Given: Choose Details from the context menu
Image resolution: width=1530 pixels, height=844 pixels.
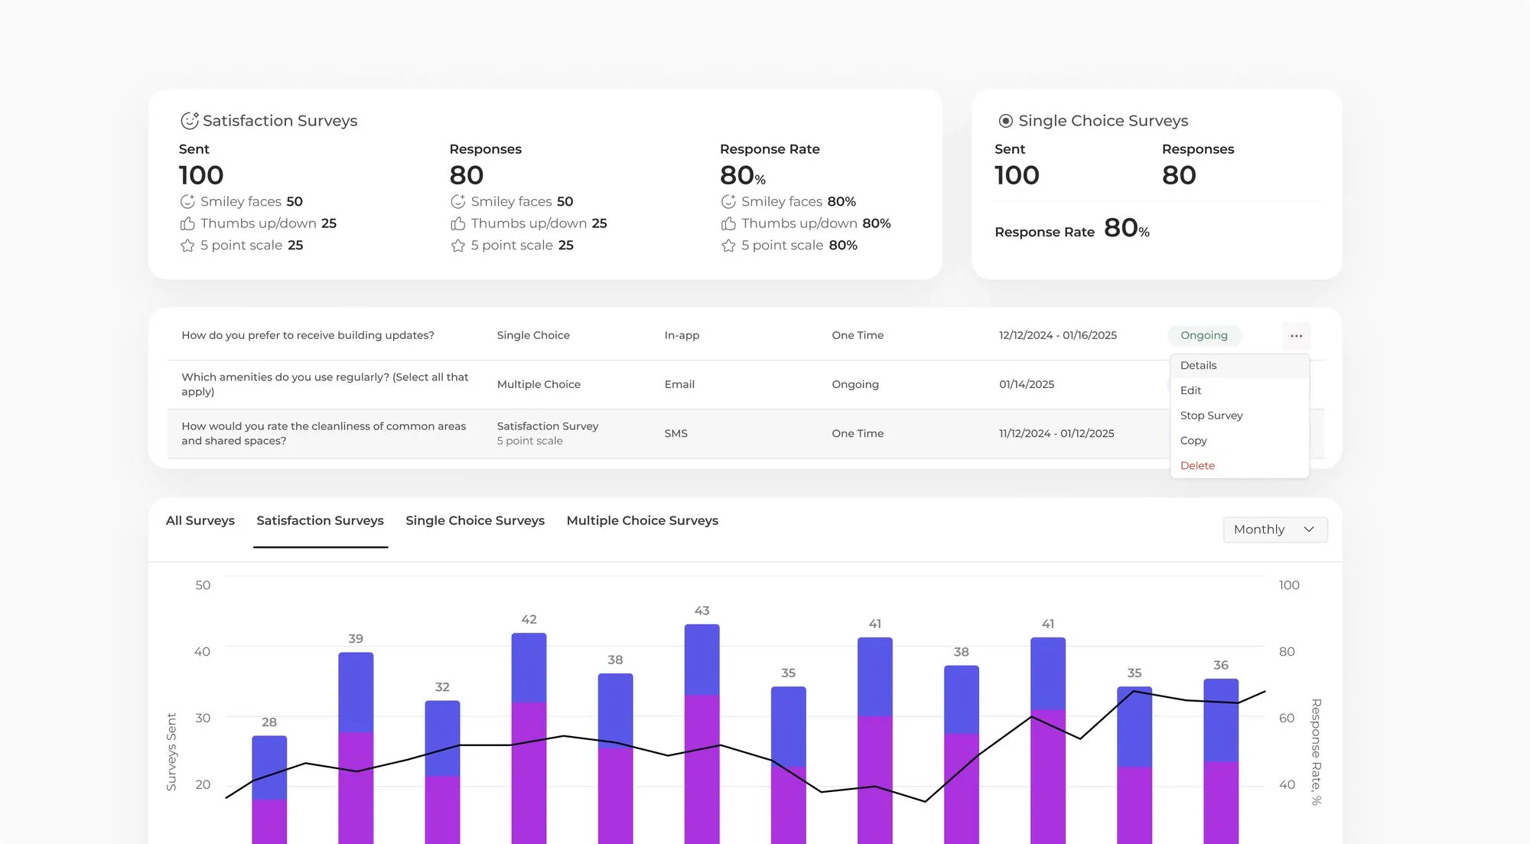Looking at the screenshot, I should [x=1239, y=366].
